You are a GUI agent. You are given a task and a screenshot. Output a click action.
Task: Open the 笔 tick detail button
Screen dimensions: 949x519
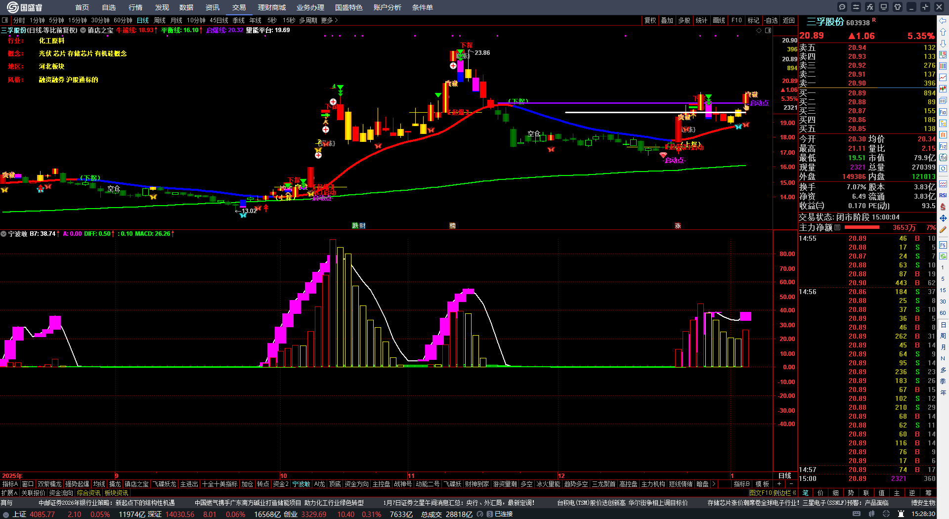[805, 493]
